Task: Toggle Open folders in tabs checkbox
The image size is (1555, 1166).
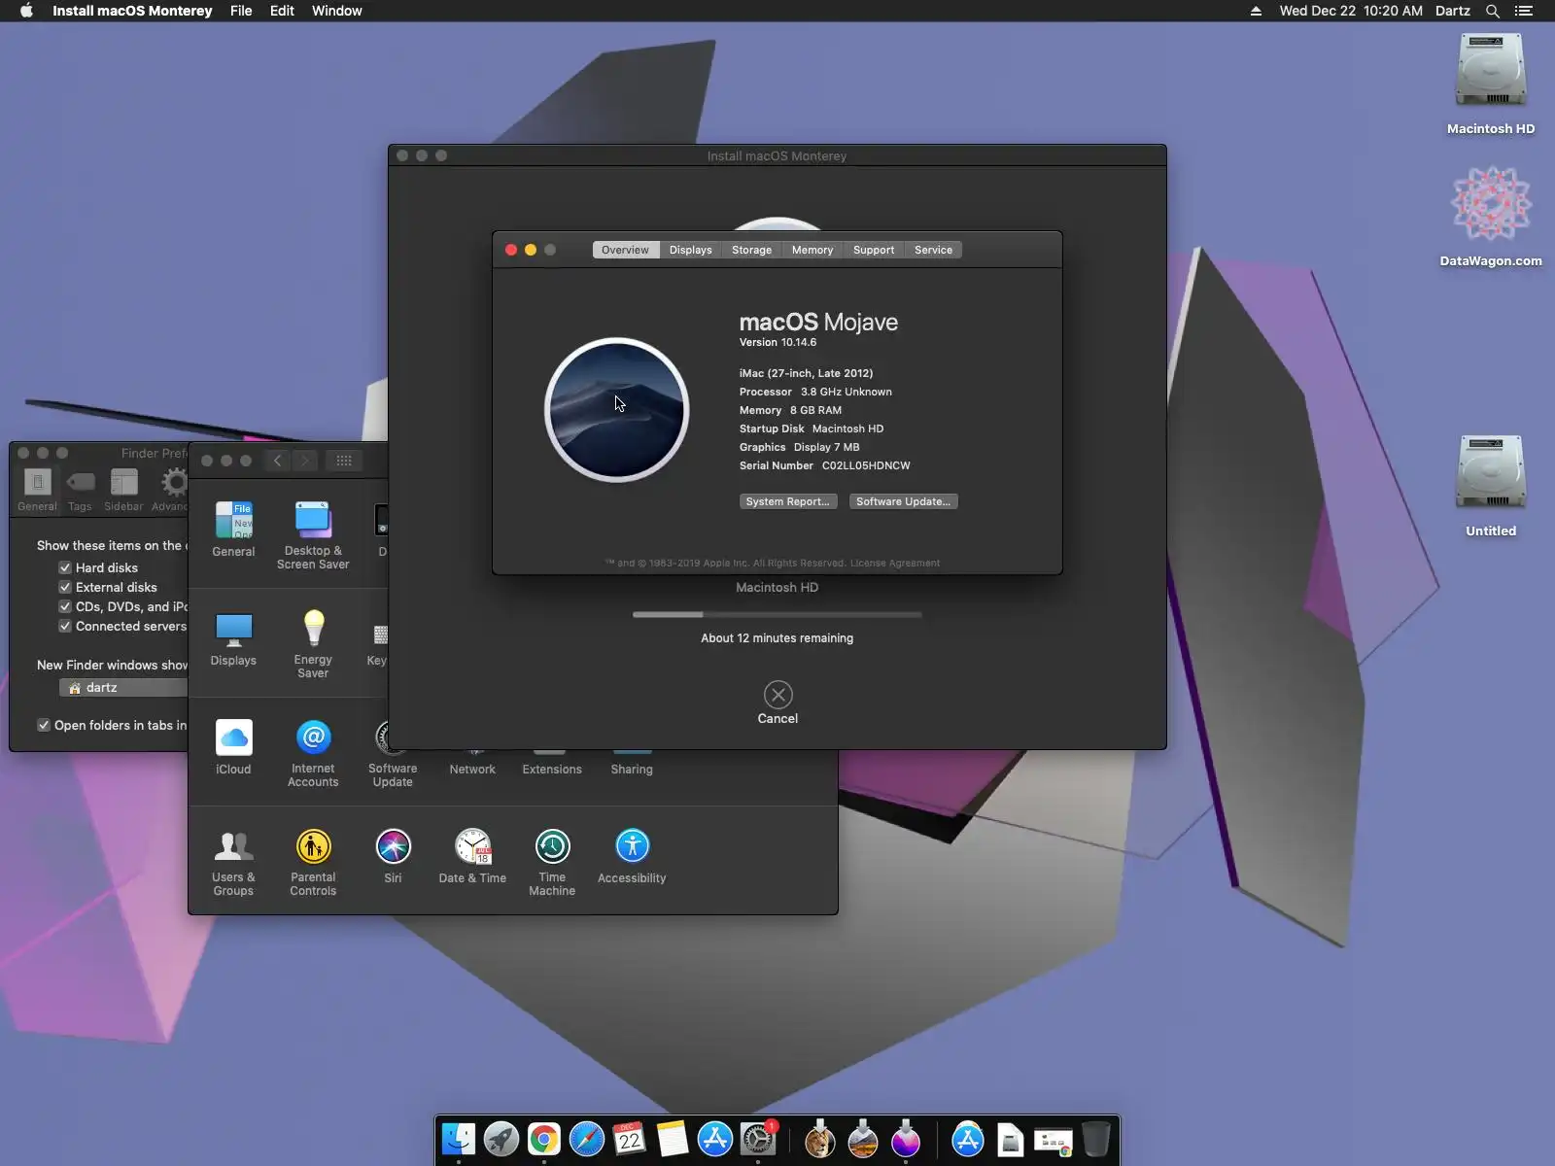Action: point(44,725)
